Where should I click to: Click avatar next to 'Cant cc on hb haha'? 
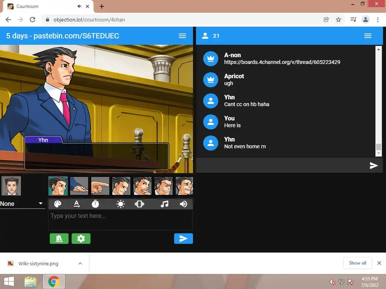point(211,101)
